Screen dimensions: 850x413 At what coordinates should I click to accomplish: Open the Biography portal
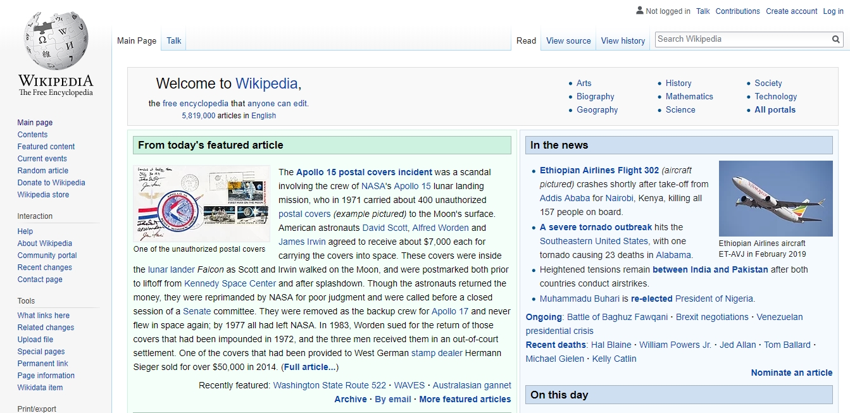click(x=596, y=97)
